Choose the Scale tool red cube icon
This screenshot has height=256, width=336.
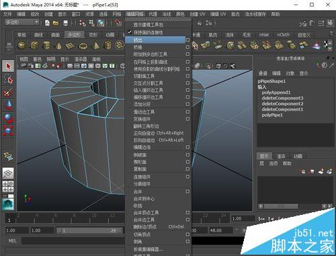(8, 131)
